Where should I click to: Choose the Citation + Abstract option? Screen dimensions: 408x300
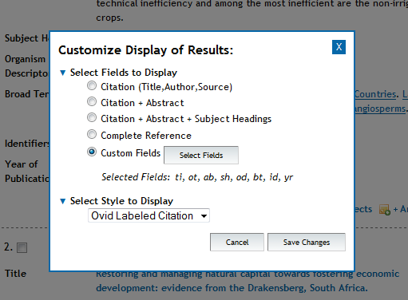pos(92,101)
